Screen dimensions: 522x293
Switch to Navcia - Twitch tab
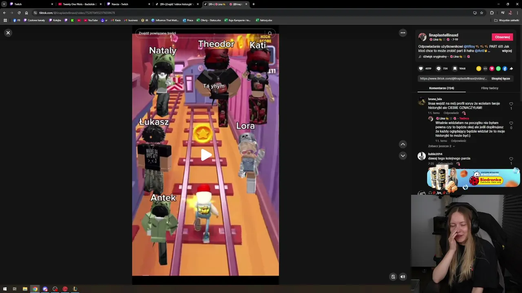click(128, 4)
